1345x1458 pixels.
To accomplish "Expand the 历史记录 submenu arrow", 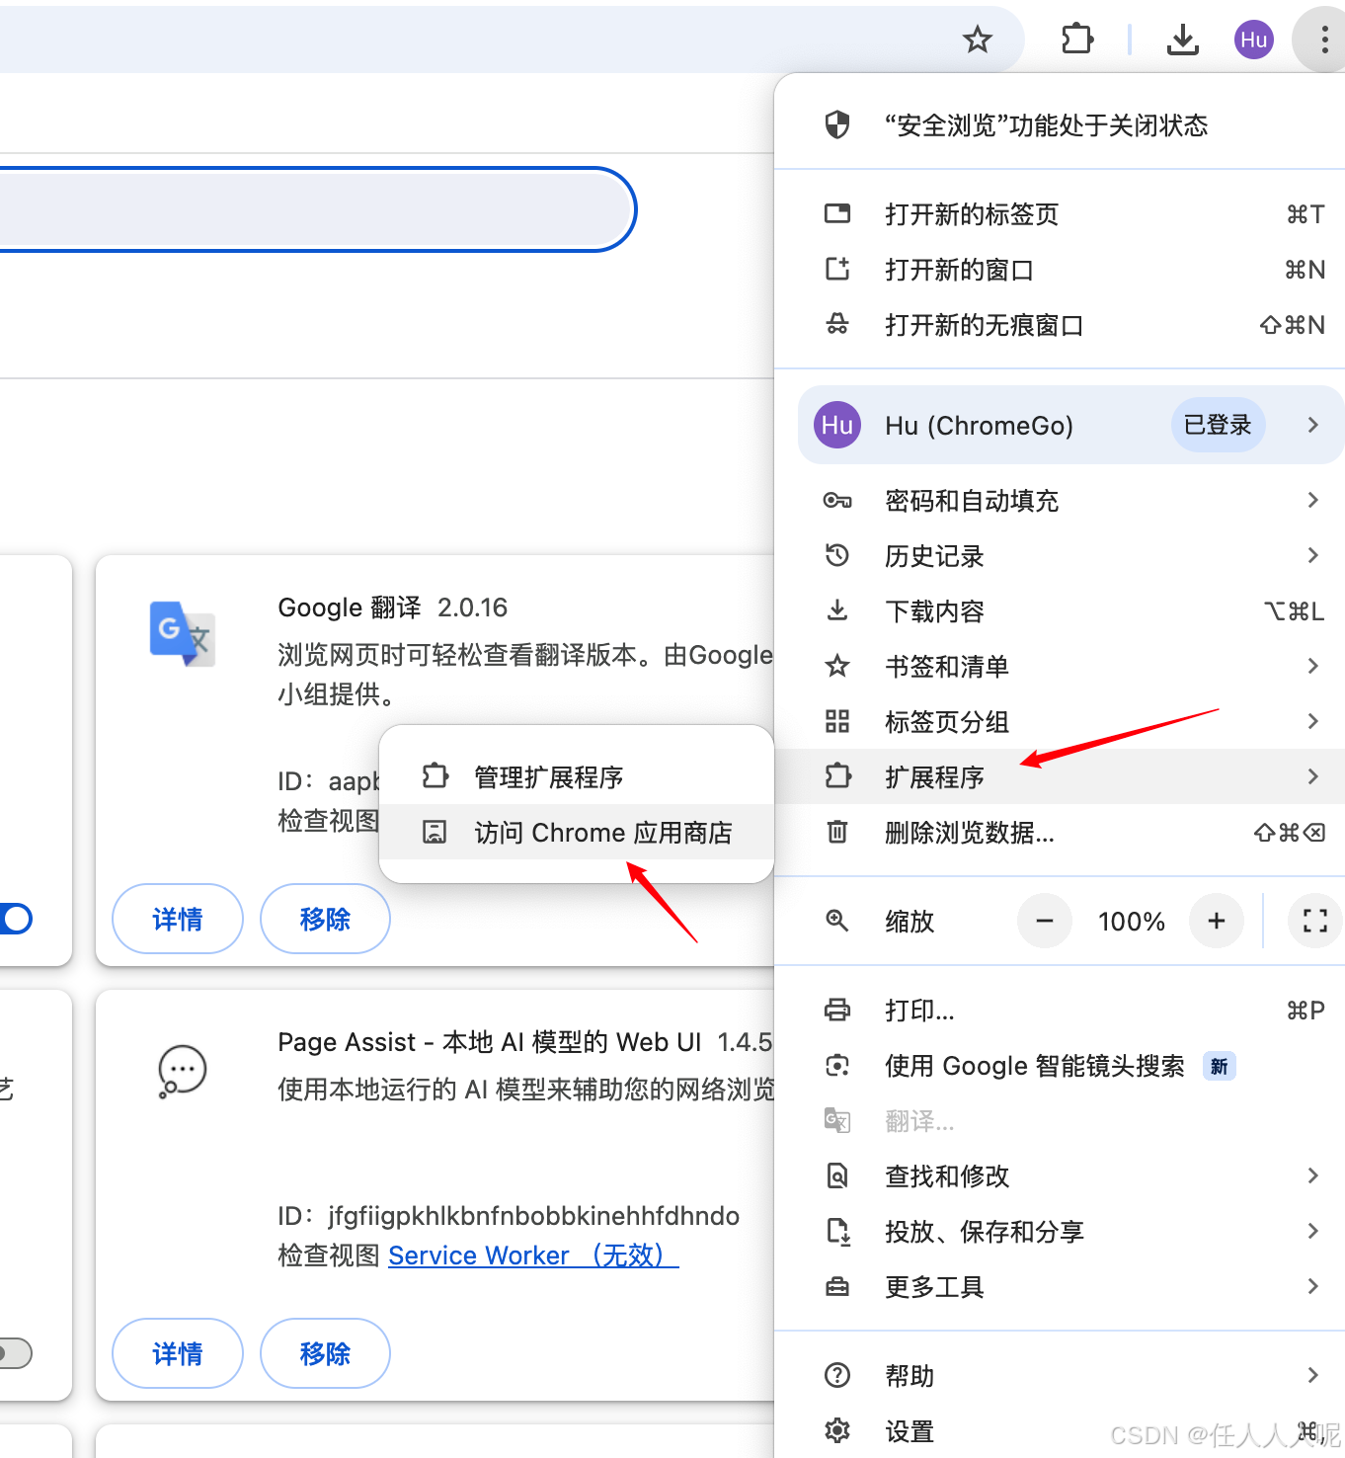I will point(1312,555).
